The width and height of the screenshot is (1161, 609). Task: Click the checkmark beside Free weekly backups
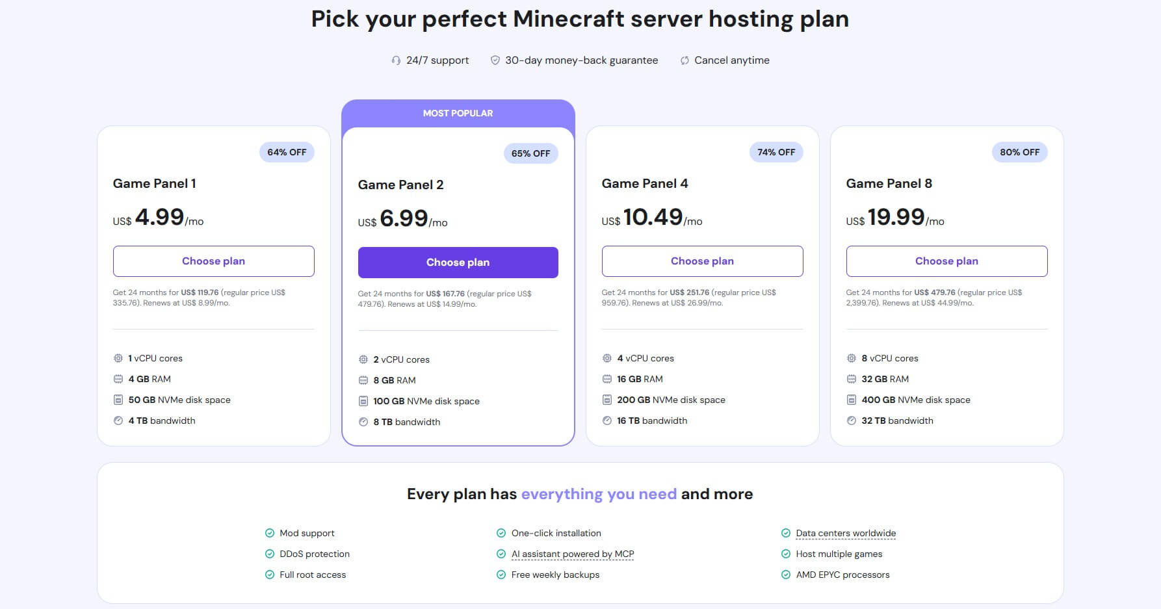(x=501, y=575)
